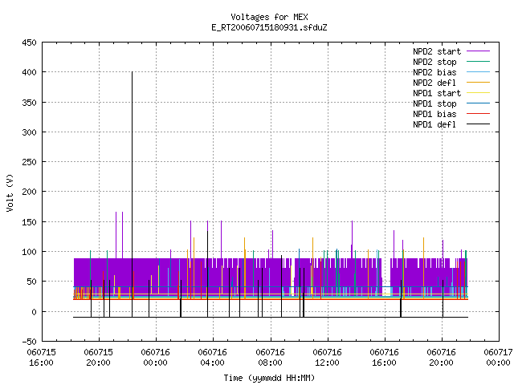The image size is (514, 385).
Task: Click the 'NPD2 start' legend label
Action: (437, 51)
